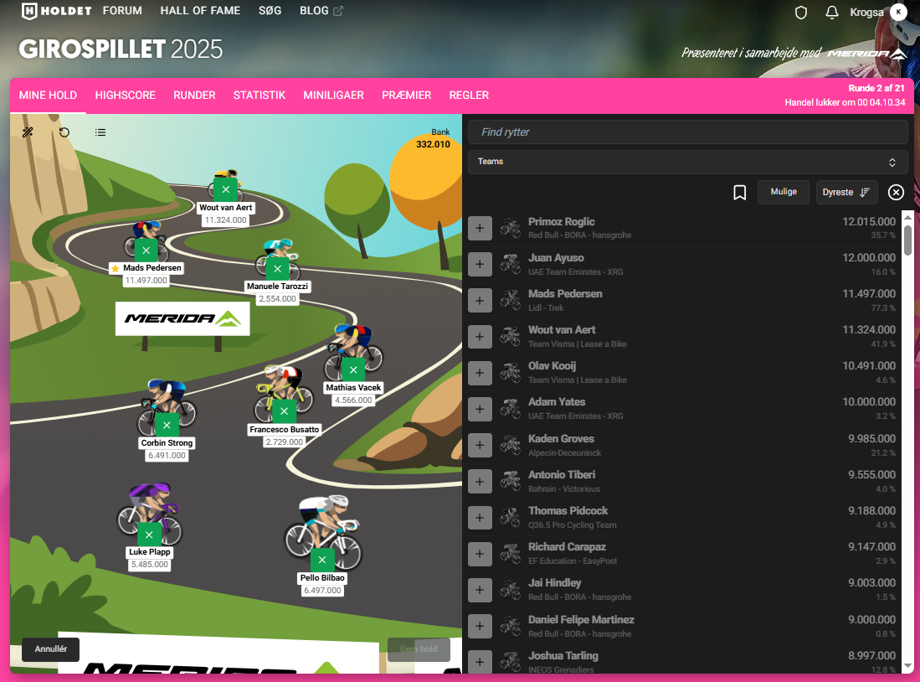This screenshot has height=682, width=920.
Task: Toggle the Mulige filter
Action: [784, 192]
